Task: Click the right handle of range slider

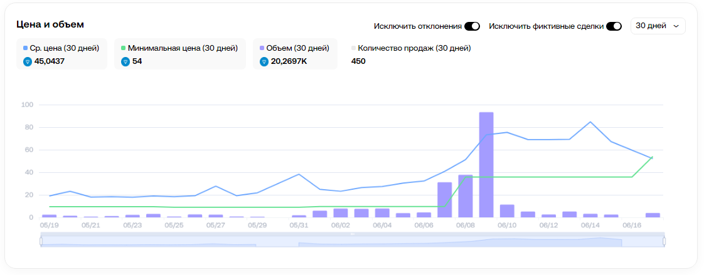Action: 664,241
